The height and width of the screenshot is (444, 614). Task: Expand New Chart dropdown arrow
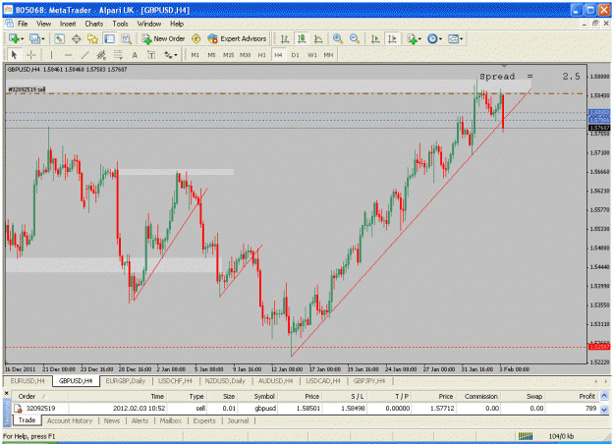[23, 39]
